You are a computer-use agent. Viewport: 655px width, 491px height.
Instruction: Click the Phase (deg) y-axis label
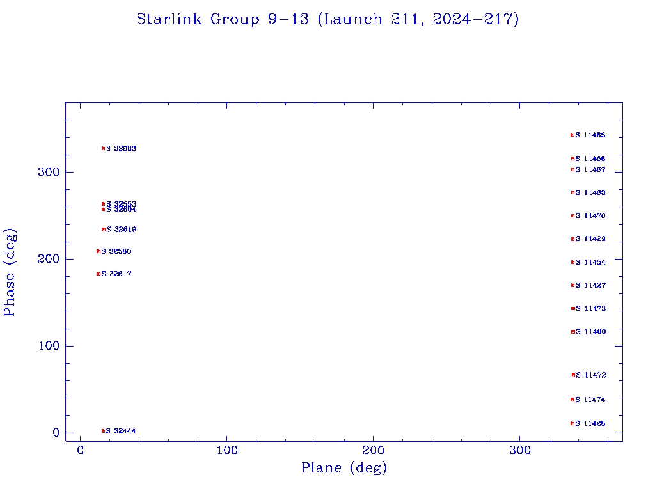10,272
